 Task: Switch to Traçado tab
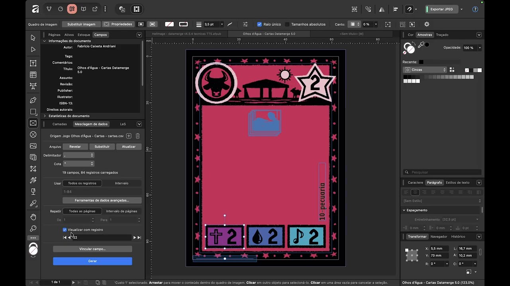(442, 35)
